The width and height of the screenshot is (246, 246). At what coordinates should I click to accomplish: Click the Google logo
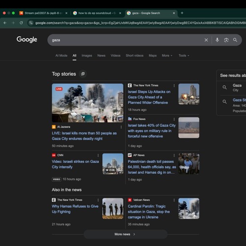27,39
